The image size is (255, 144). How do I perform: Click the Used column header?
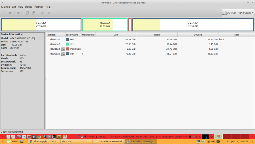157,35
